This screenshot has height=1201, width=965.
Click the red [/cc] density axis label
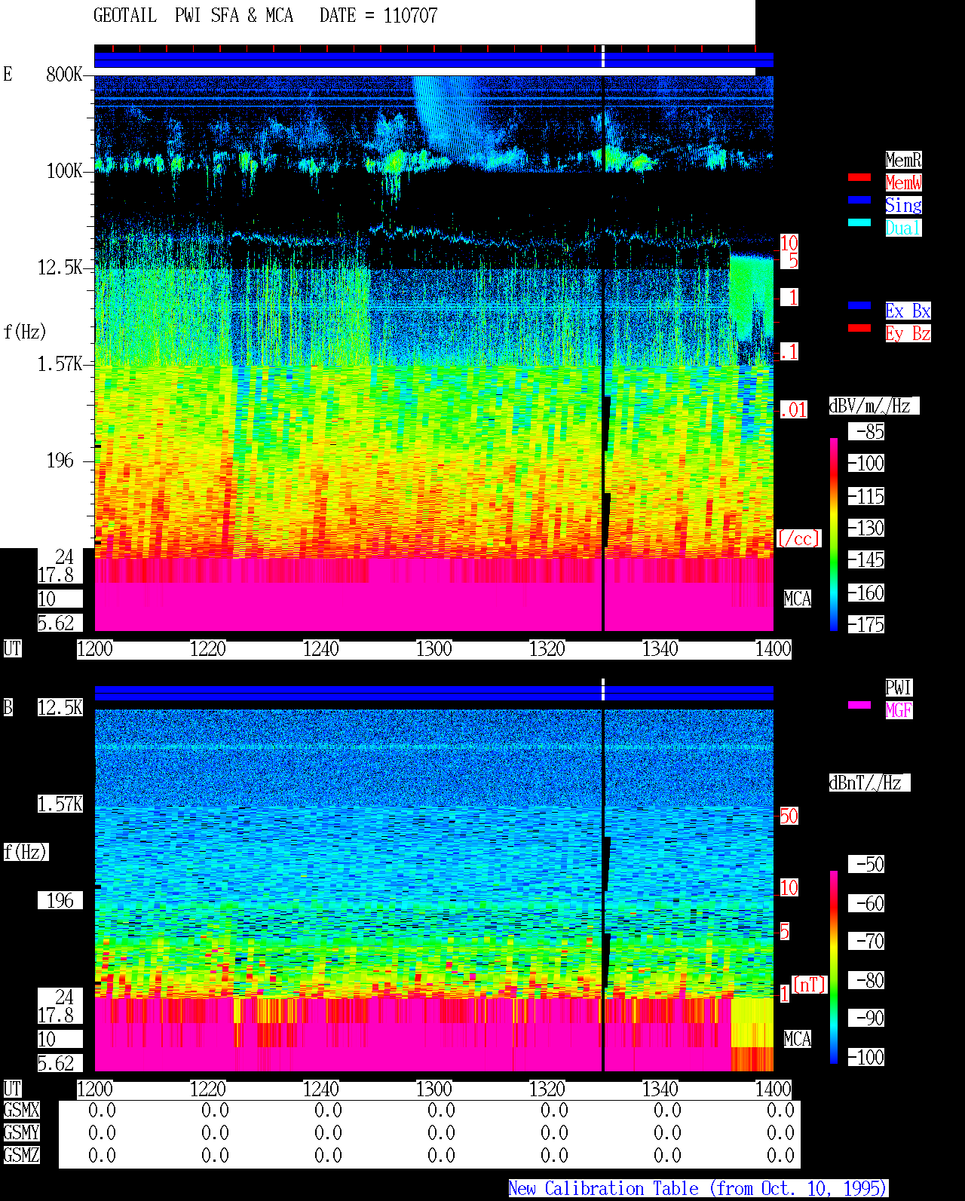[x=799, y=539]
